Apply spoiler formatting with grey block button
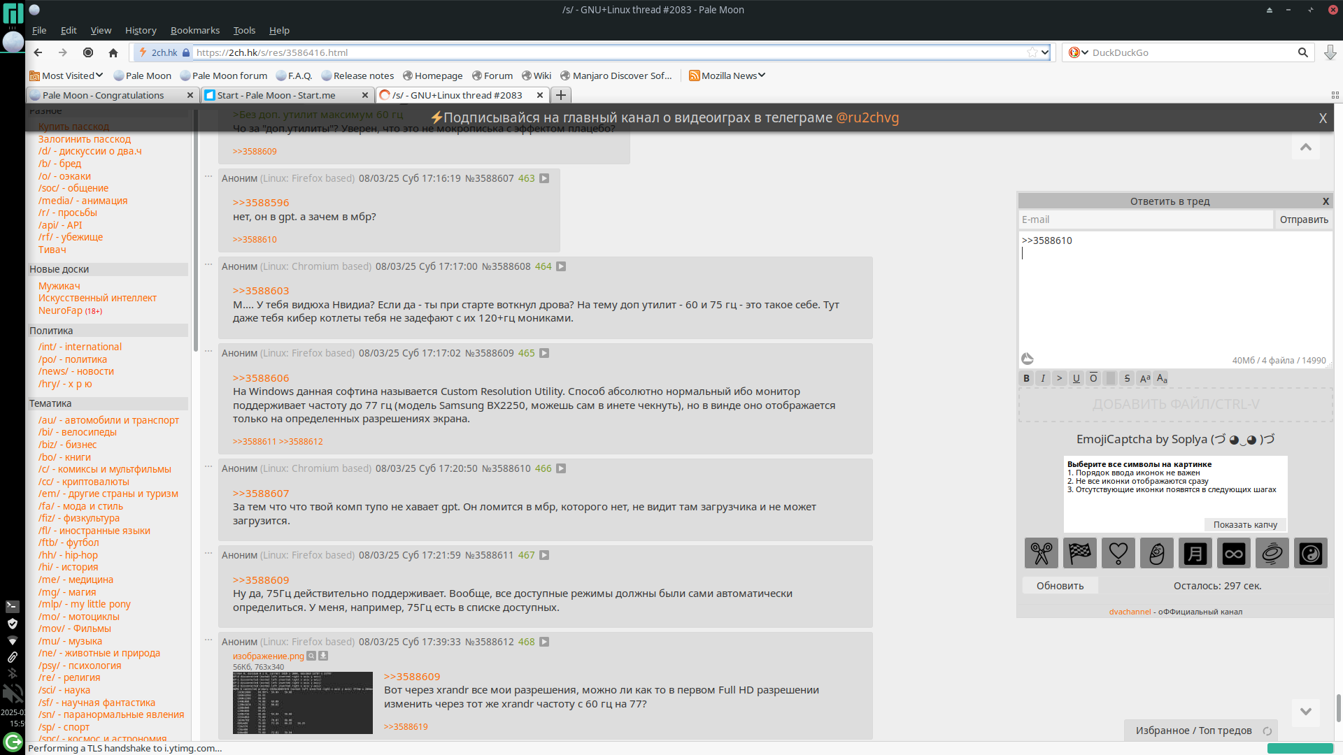 [x=1110, y=378]
